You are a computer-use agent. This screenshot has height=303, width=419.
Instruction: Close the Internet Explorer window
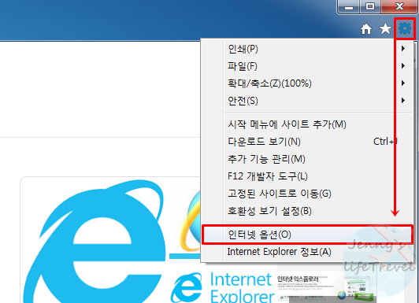[x=399, y=6]
